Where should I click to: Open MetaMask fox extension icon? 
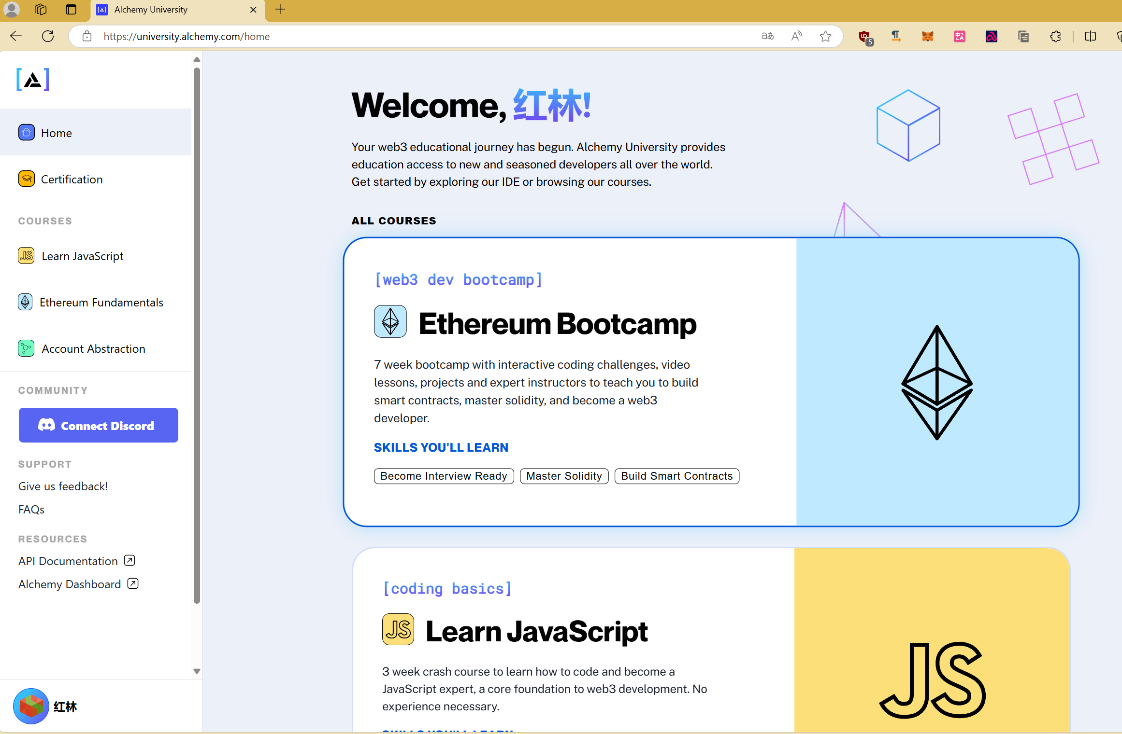tap(927, 36)
